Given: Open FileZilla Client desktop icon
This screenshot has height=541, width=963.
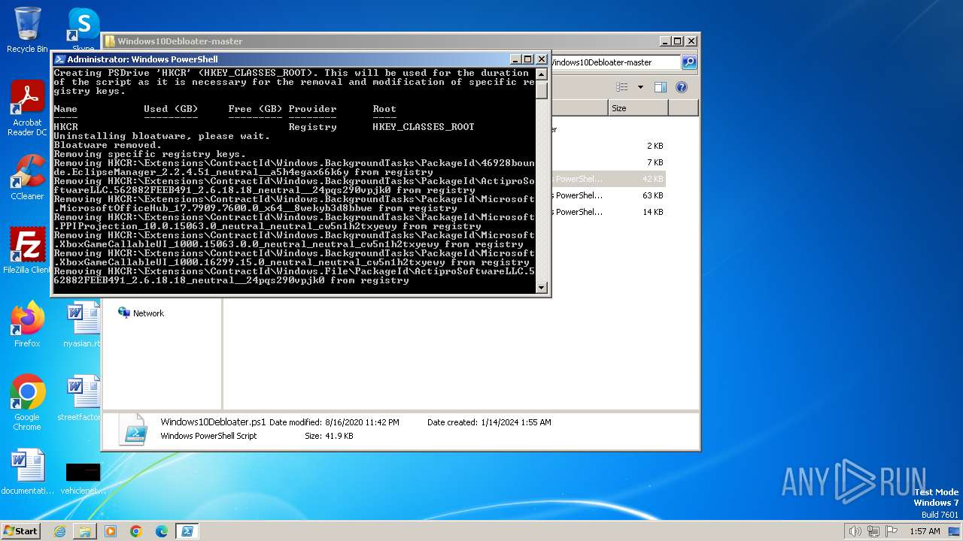Looking at the screenshot, I should (27, 250).
